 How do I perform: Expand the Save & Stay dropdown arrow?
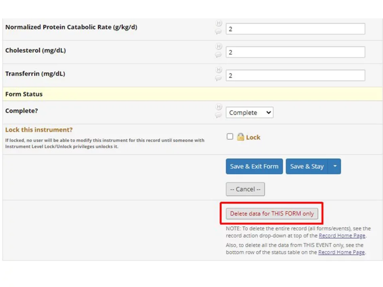[335, 166]
